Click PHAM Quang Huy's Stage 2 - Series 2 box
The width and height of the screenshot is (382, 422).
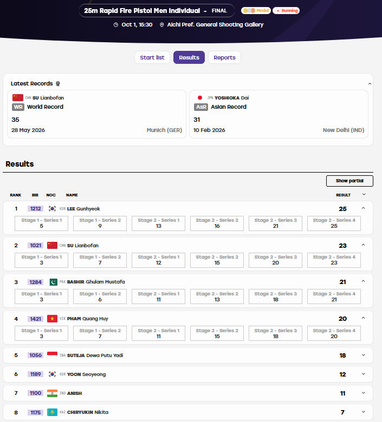click(x=217, y=333)
